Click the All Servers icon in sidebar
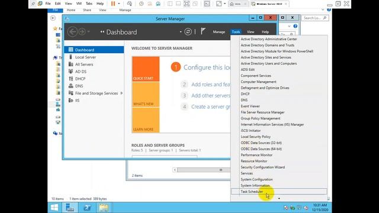 [x=71, y=64]
